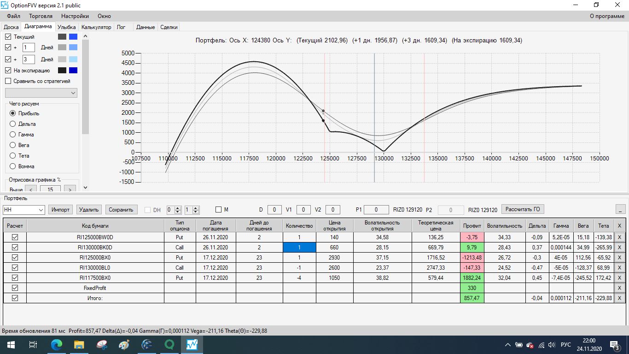Select the Тета radio button
This screenshot has height=354, width=629.
(12, 156)
